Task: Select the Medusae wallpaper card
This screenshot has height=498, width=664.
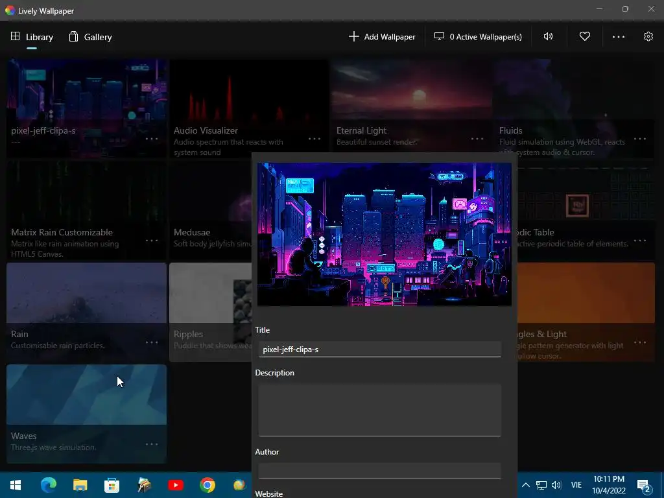Action: pyautogui.click(x=211, y=211)
